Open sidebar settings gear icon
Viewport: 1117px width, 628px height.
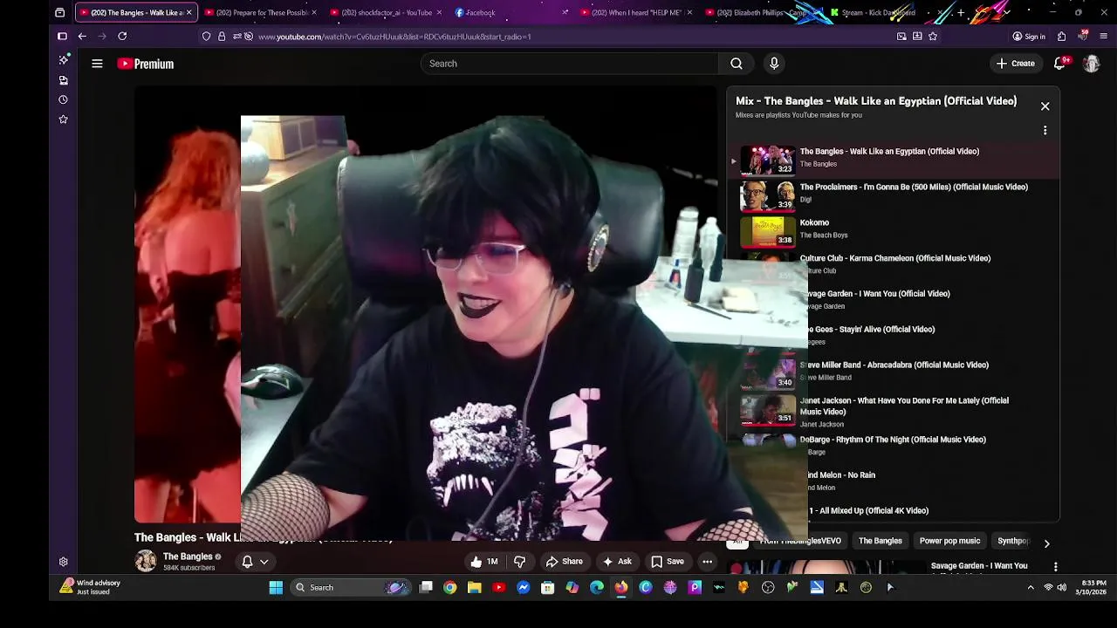tap(63, 563)
